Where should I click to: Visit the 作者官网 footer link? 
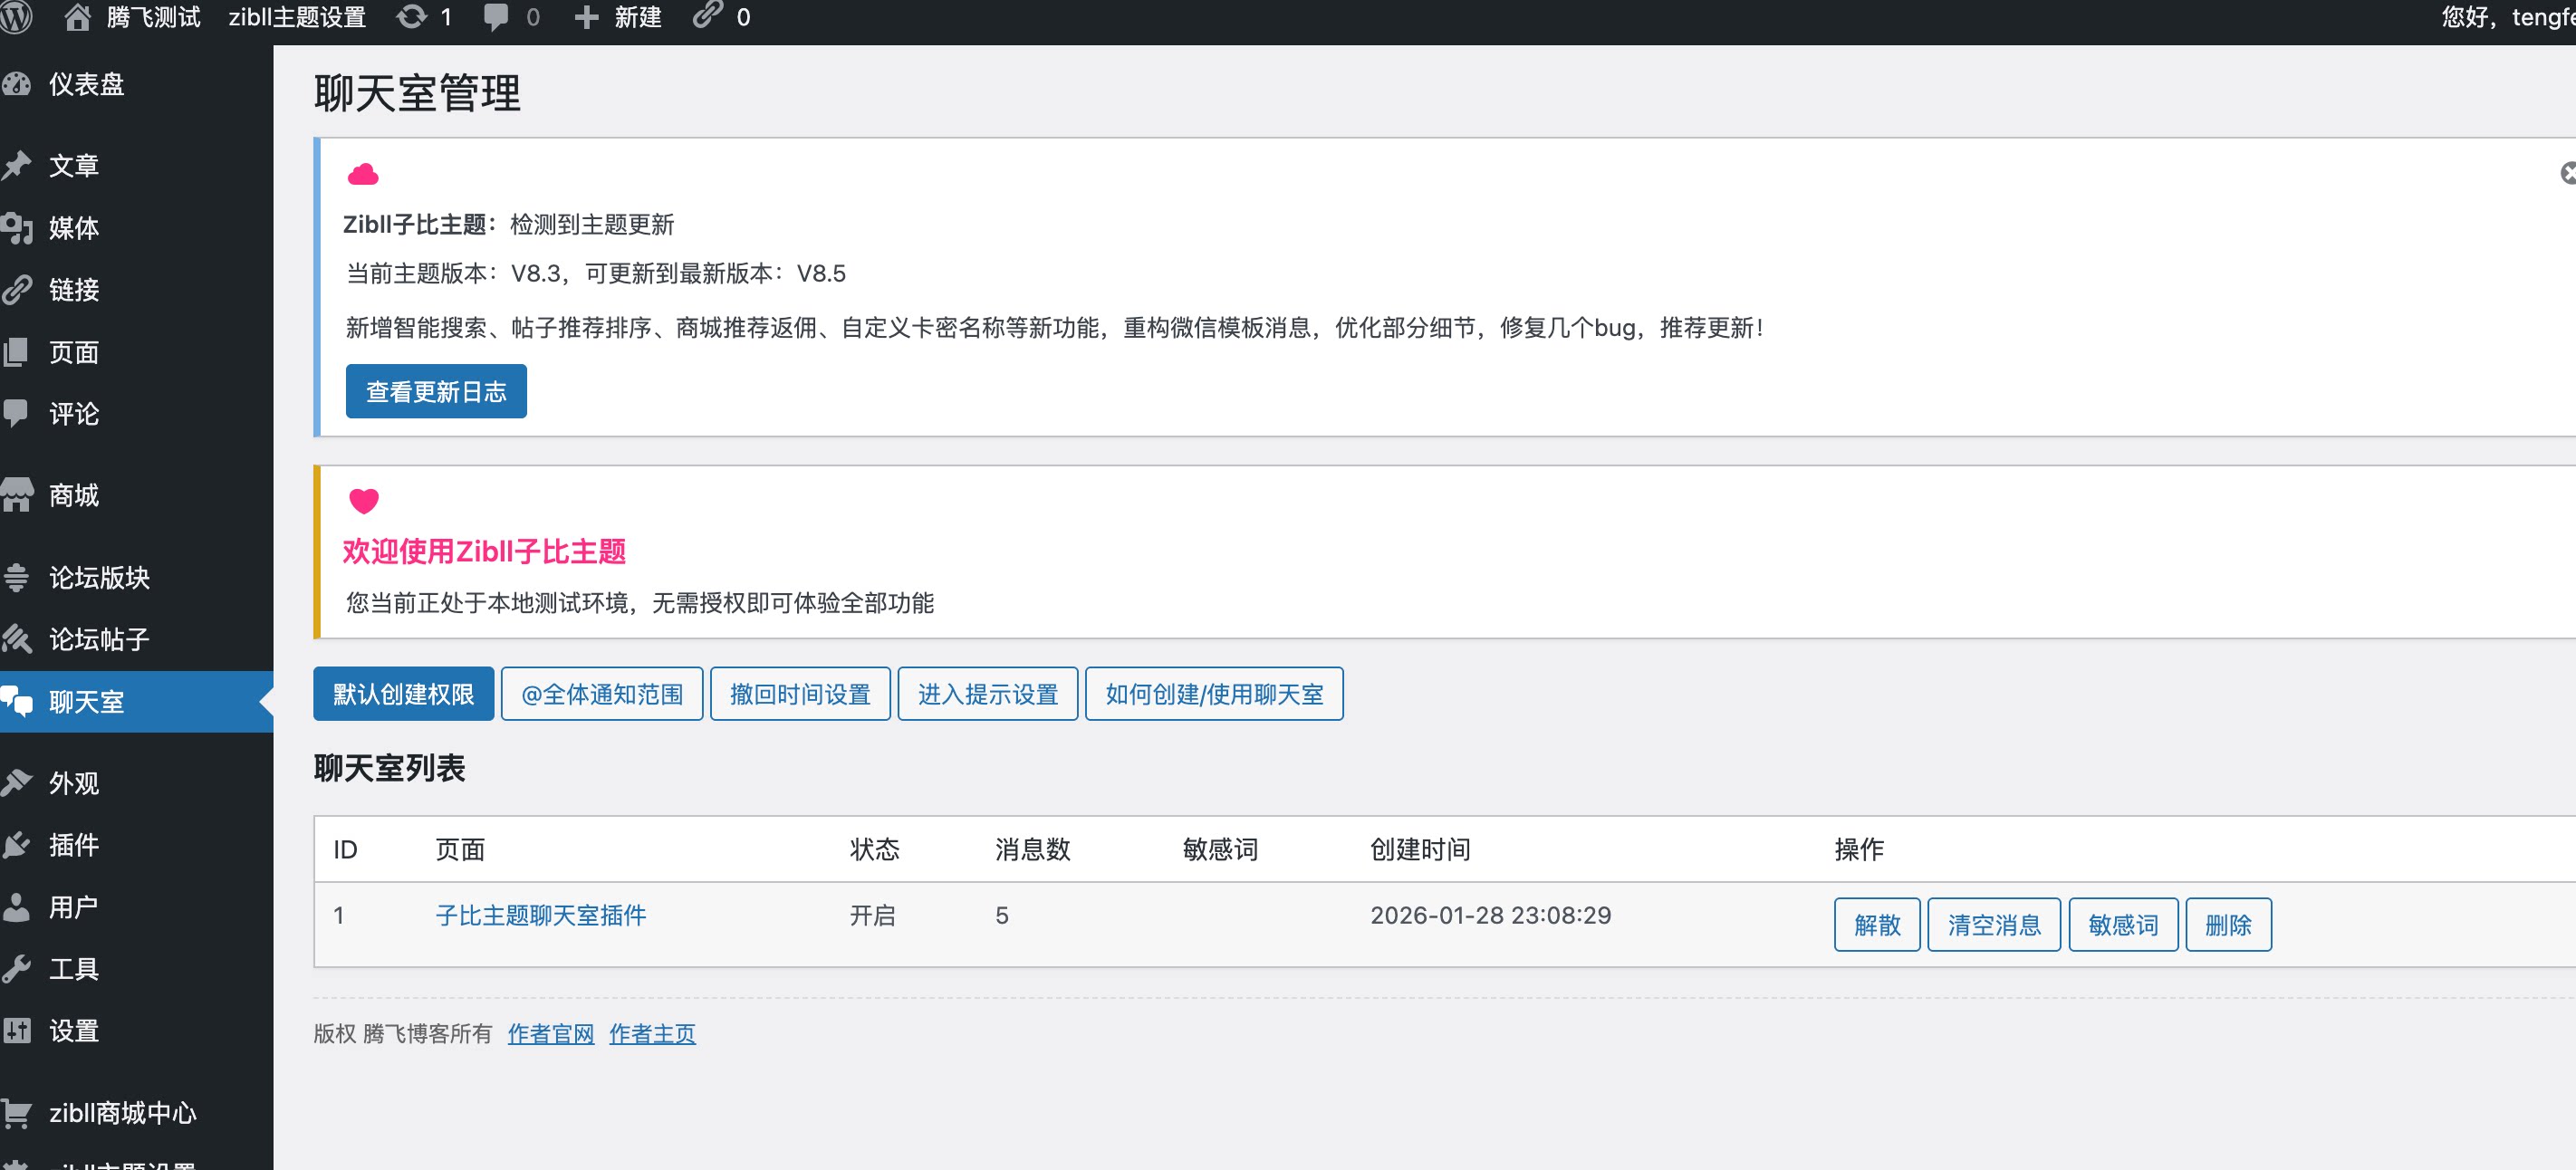point(549,1033)
